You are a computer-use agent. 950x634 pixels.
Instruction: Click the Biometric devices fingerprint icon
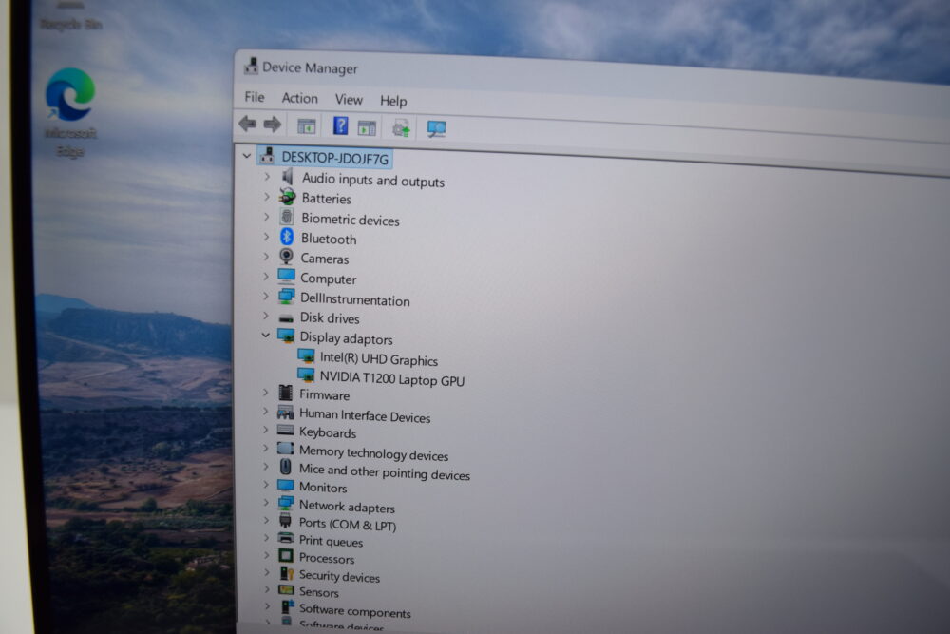287,217
